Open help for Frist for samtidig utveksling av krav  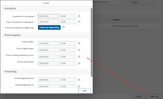(x=79, y=57)
